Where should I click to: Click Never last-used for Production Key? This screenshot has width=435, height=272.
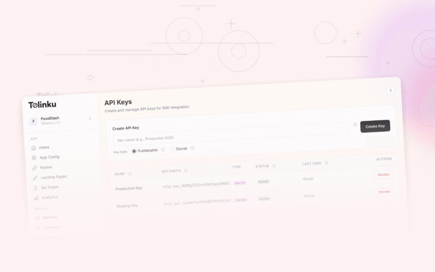(308, 178)
